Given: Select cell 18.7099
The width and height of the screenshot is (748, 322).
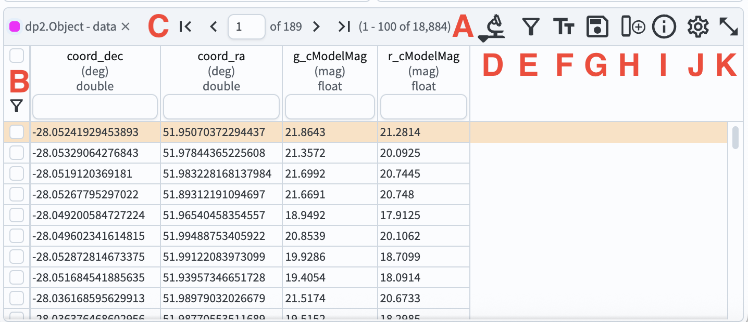Looking at the screenshot, I should (x=423, y=257).
